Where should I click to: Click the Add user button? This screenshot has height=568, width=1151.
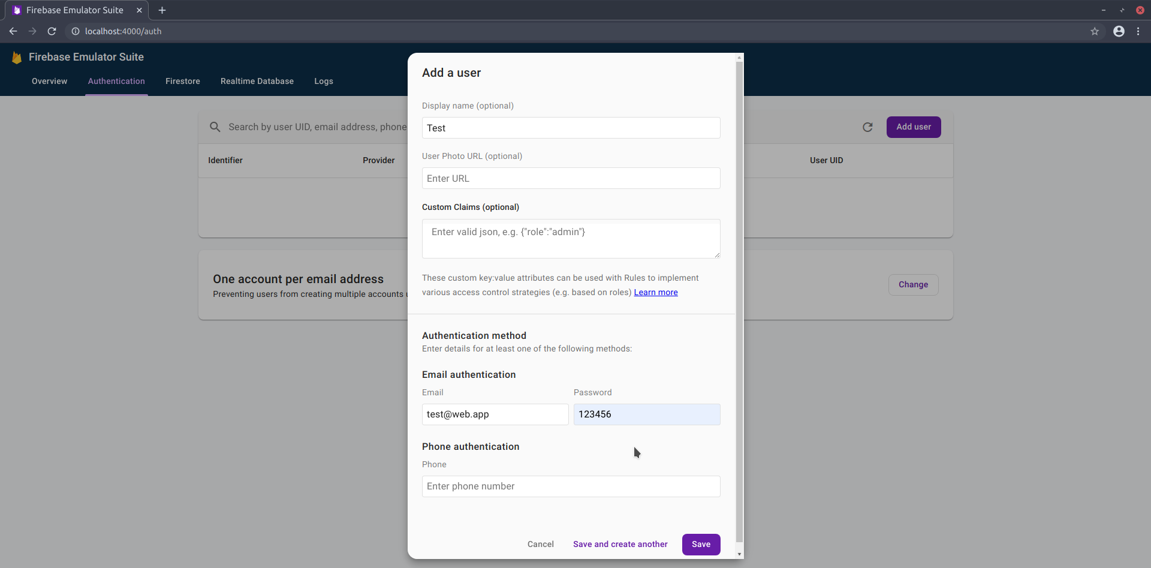point(913,127)
